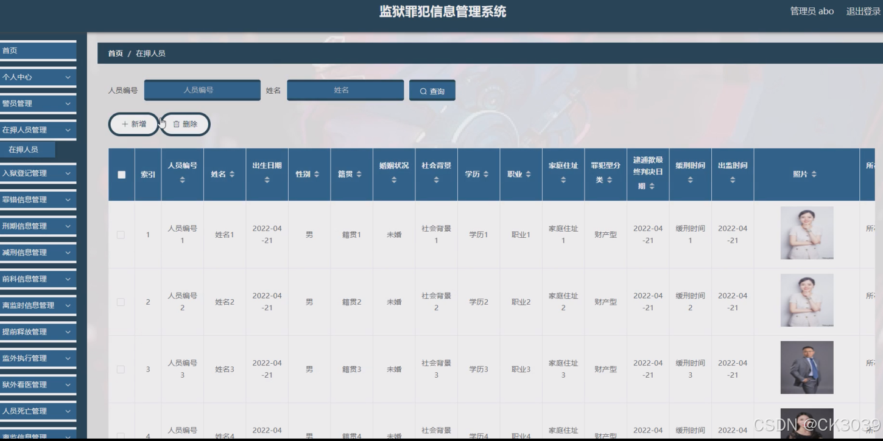Expand the 监外执行管理 sidebar menu
883x441 pixels.
(x=38, y=358)
